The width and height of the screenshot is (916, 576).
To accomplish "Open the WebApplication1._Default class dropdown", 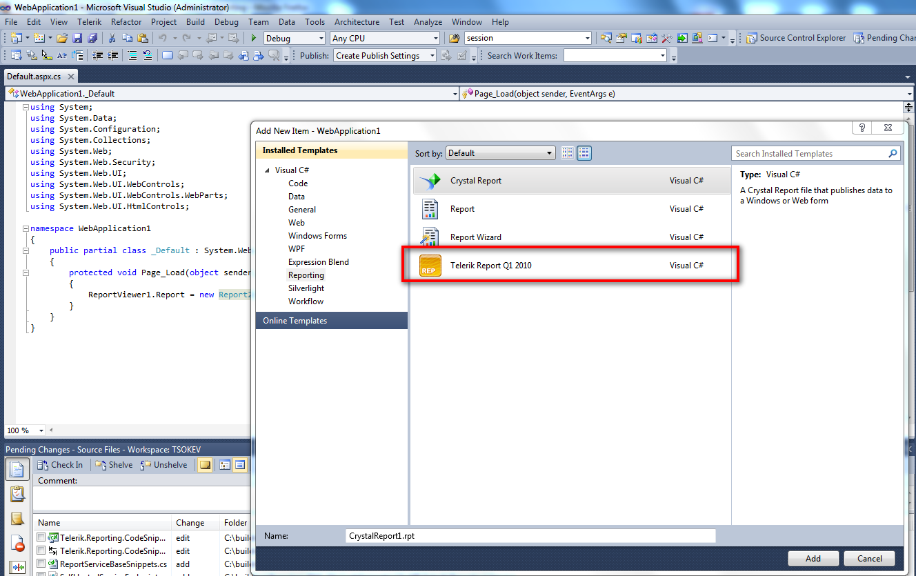I will [455, 94].
